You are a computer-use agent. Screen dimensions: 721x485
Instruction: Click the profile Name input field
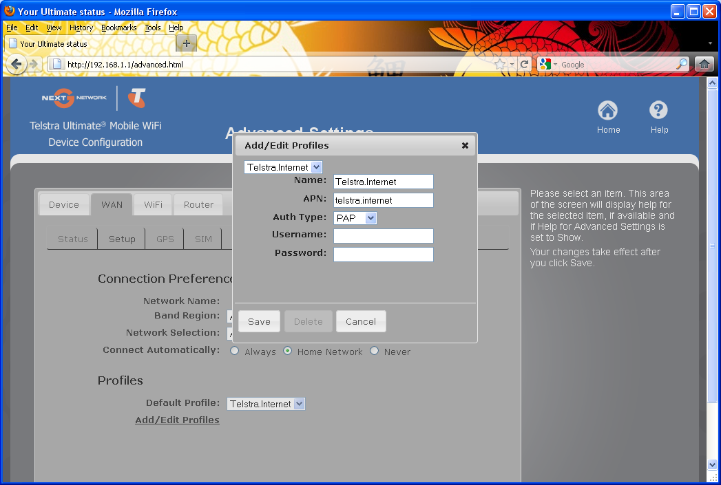[x=384, y=182]
